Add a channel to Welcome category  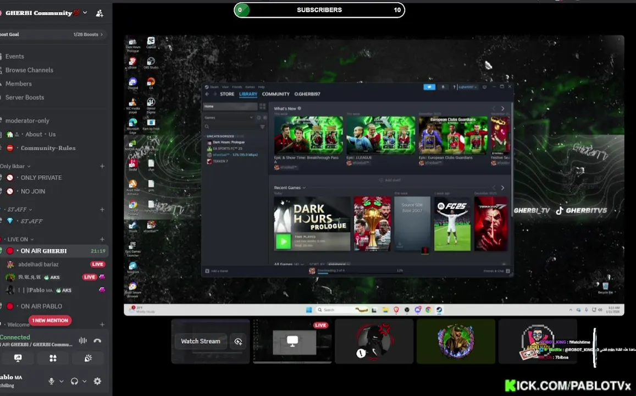(102, 324)
